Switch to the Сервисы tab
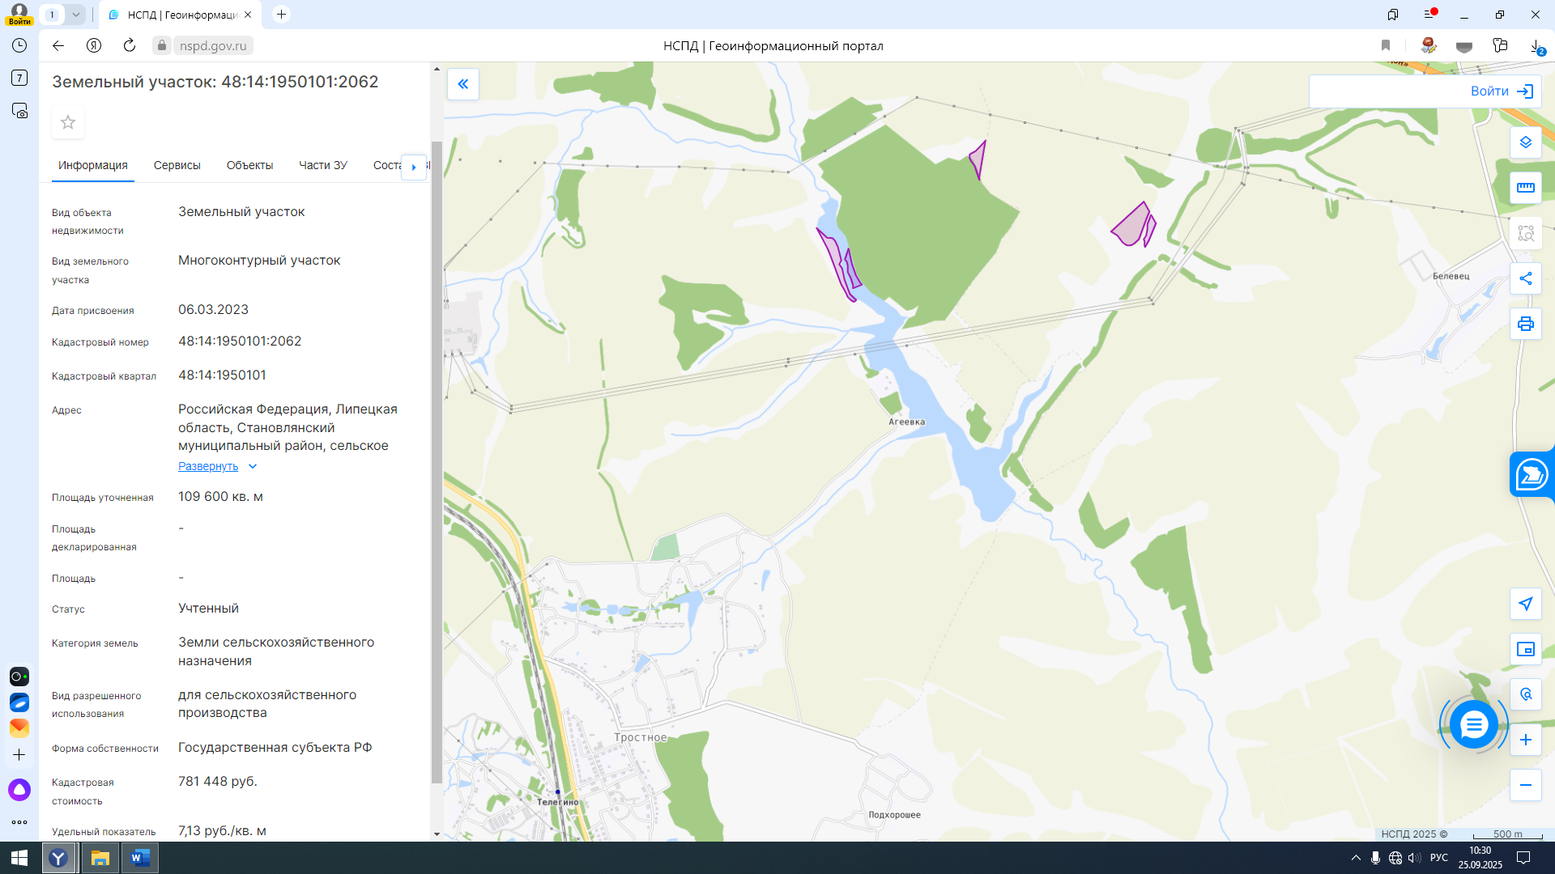Viewport: 1555px width, 874px height. click(x=177, y=165)
